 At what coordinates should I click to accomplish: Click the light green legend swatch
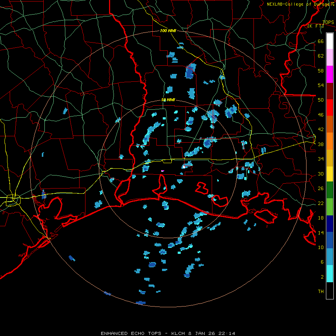click(x=330, y=207)
